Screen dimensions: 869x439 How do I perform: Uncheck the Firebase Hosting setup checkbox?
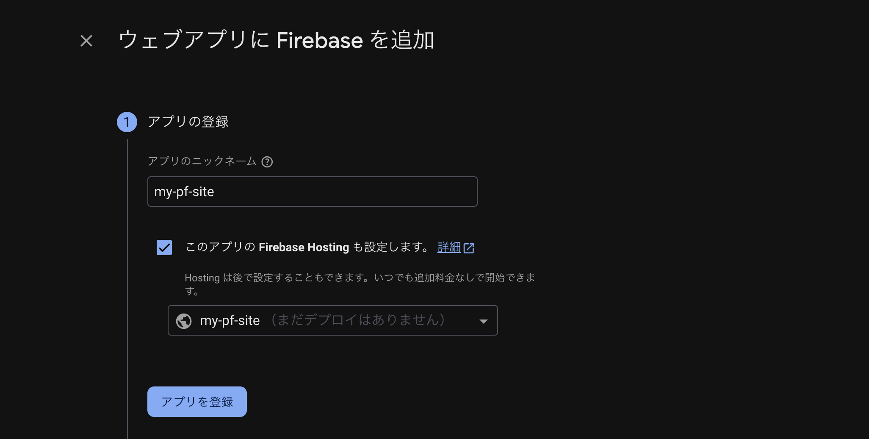coord(164,247)
